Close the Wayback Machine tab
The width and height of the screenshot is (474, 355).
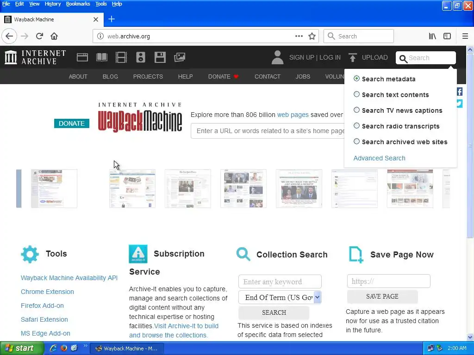pos(96,19)
